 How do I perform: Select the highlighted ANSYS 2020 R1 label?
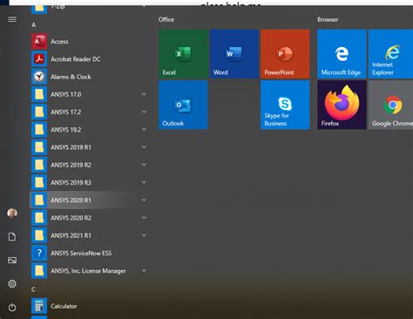(x=71, y=200)
